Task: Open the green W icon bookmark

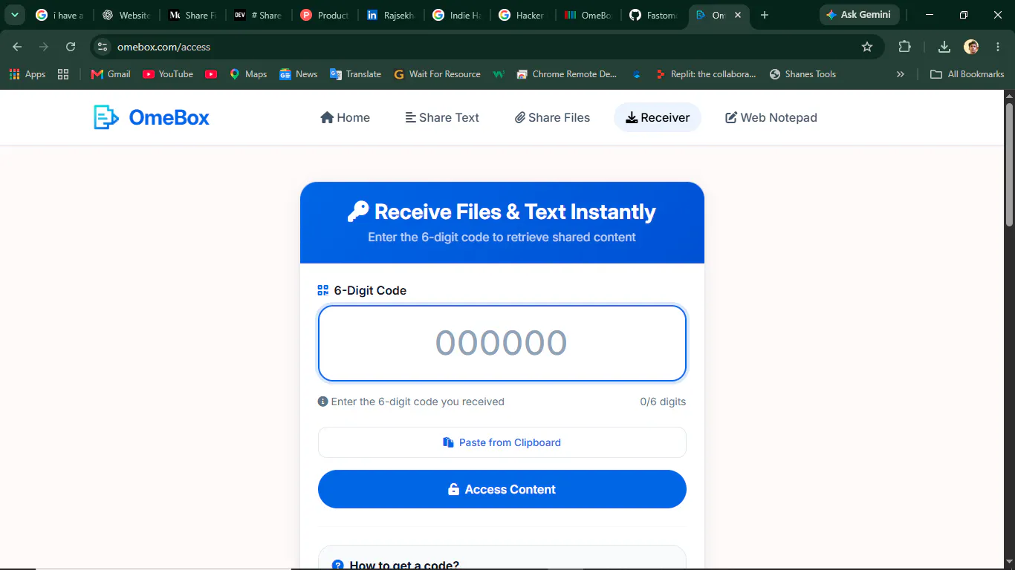Action: (499, 74)
